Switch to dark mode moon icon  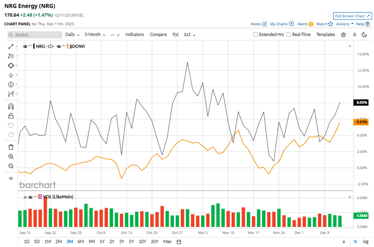pyautogui.click(x=364, y=35)
